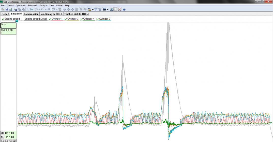Open the Ign. timing to TDC 4 tab
The image size is (273, 142).
pyautogui.click(x=51, y=14)
